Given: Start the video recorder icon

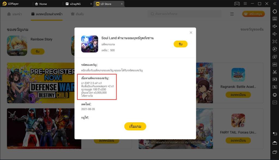Looking at the screenshot, I should [275, 79].
